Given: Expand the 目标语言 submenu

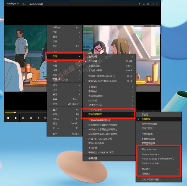Looking at the screenshot, I should point(159,174).
